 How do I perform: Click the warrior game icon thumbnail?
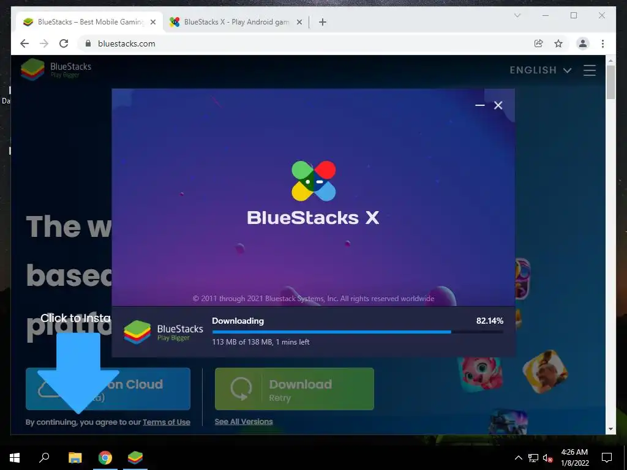click(x=545, y=371)
